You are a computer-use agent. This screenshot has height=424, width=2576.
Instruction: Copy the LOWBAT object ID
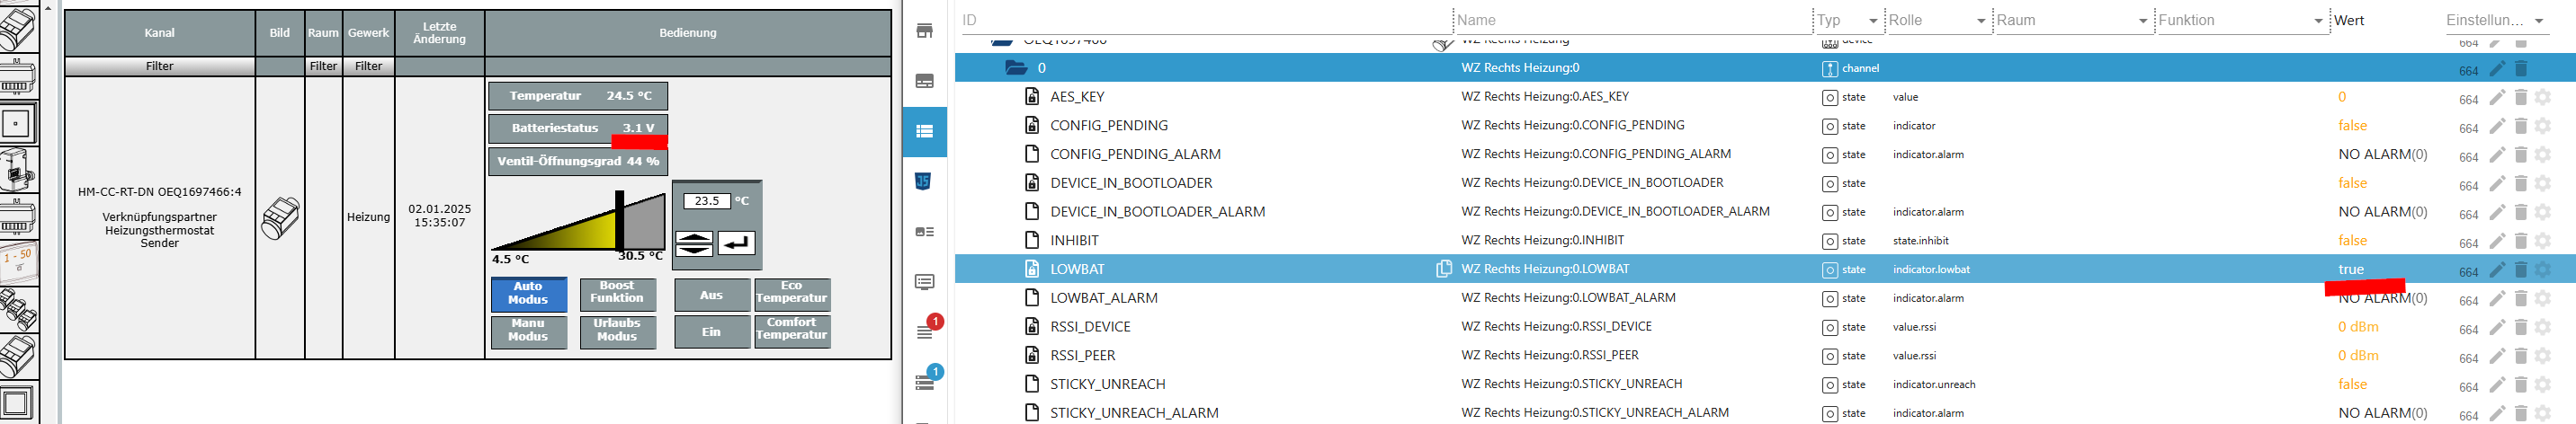point(1443,269)
